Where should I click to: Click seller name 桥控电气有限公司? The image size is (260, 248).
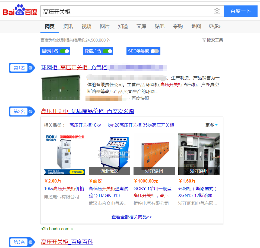(151, 203)
